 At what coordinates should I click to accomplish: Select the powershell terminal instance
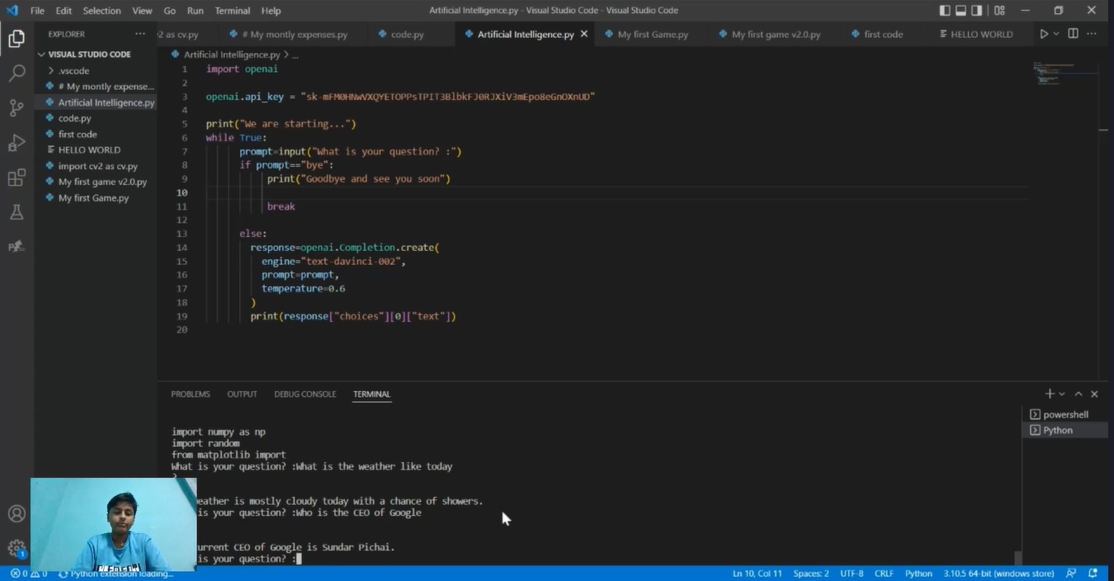(x=1064, y=414)
